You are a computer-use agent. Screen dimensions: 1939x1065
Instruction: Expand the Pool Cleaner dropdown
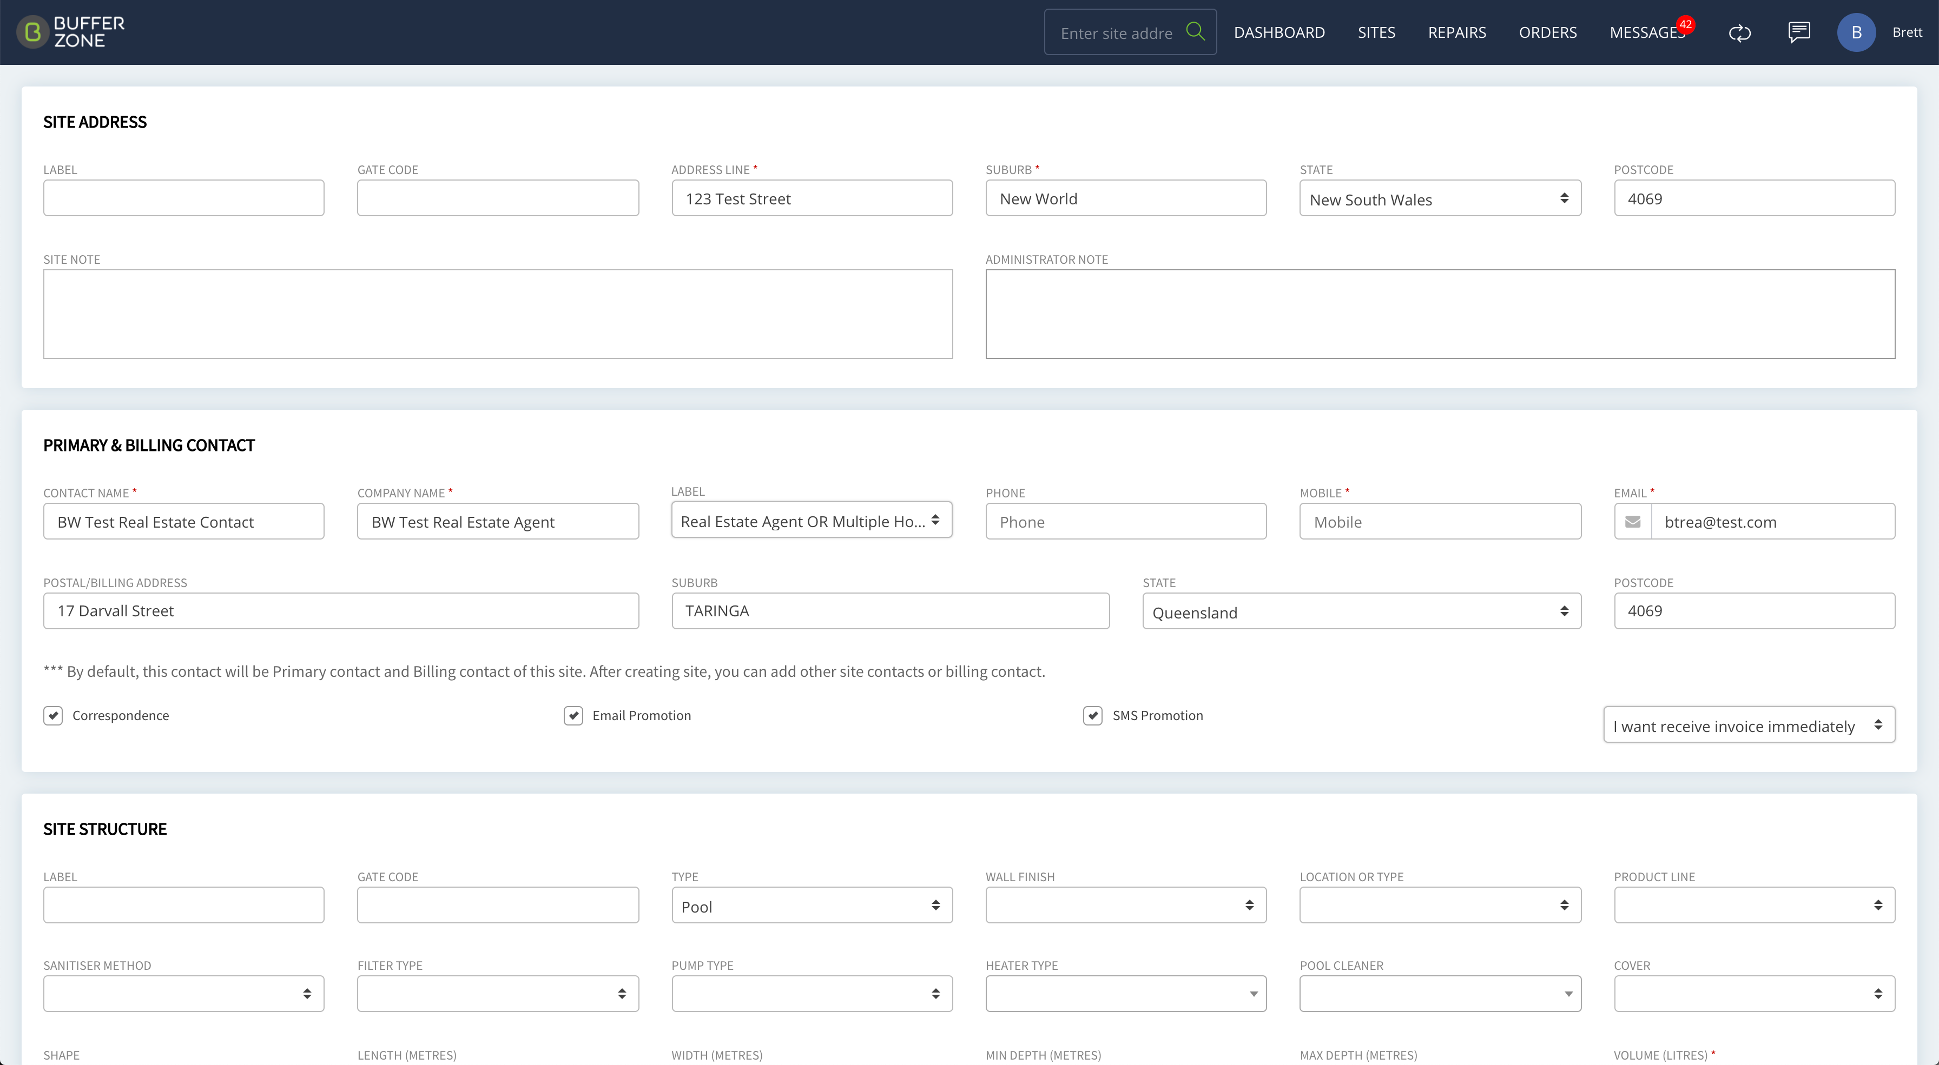1440,994
